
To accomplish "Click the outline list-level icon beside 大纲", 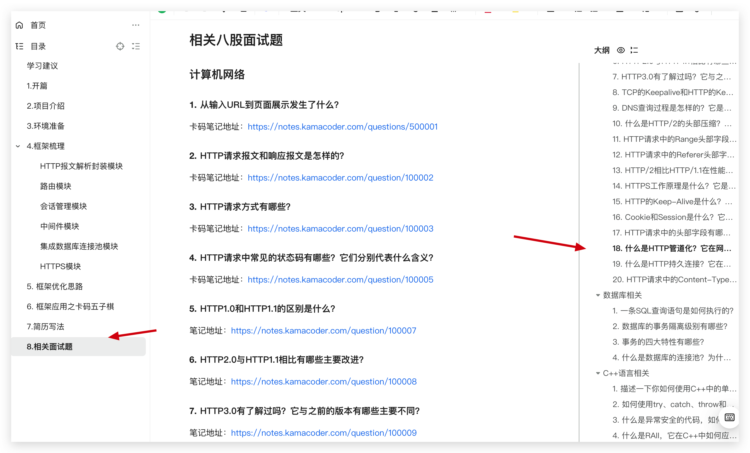I will 634,50.
